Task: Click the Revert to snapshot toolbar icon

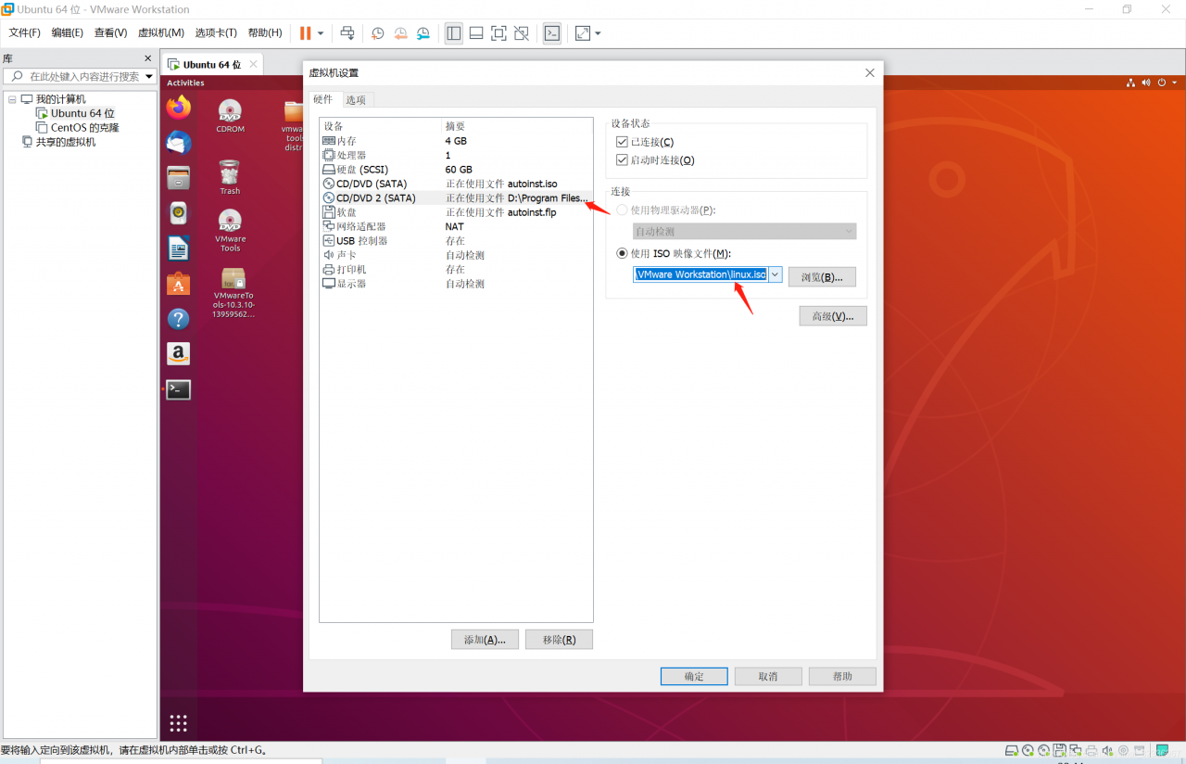Action: [x=400, y=32]
